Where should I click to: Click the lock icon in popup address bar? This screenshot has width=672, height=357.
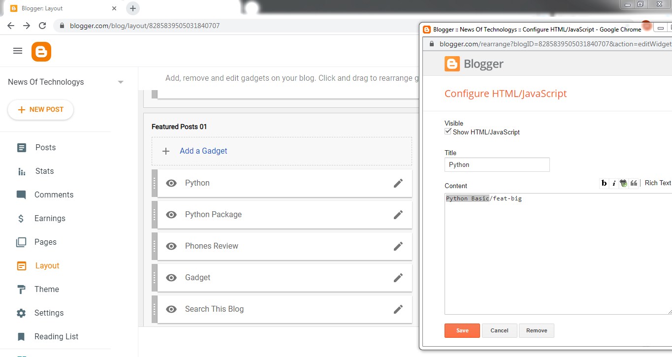click(432, 44)
